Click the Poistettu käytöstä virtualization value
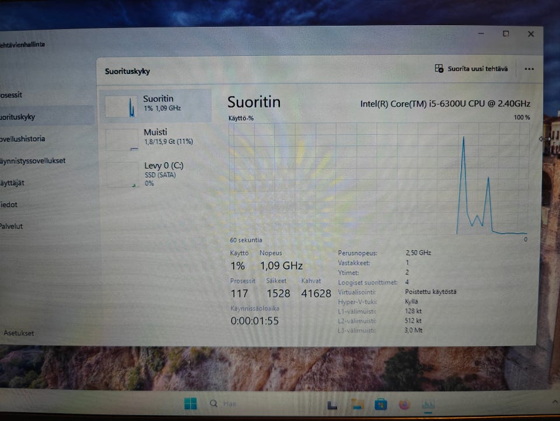 pos(430,292)
